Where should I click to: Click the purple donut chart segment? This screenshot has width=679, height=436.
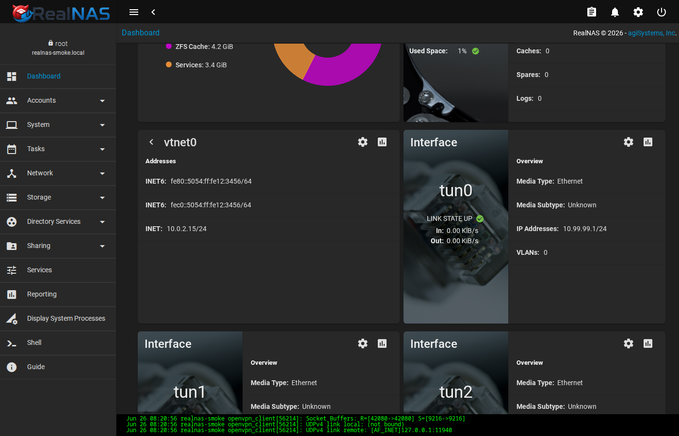[347, 68]
